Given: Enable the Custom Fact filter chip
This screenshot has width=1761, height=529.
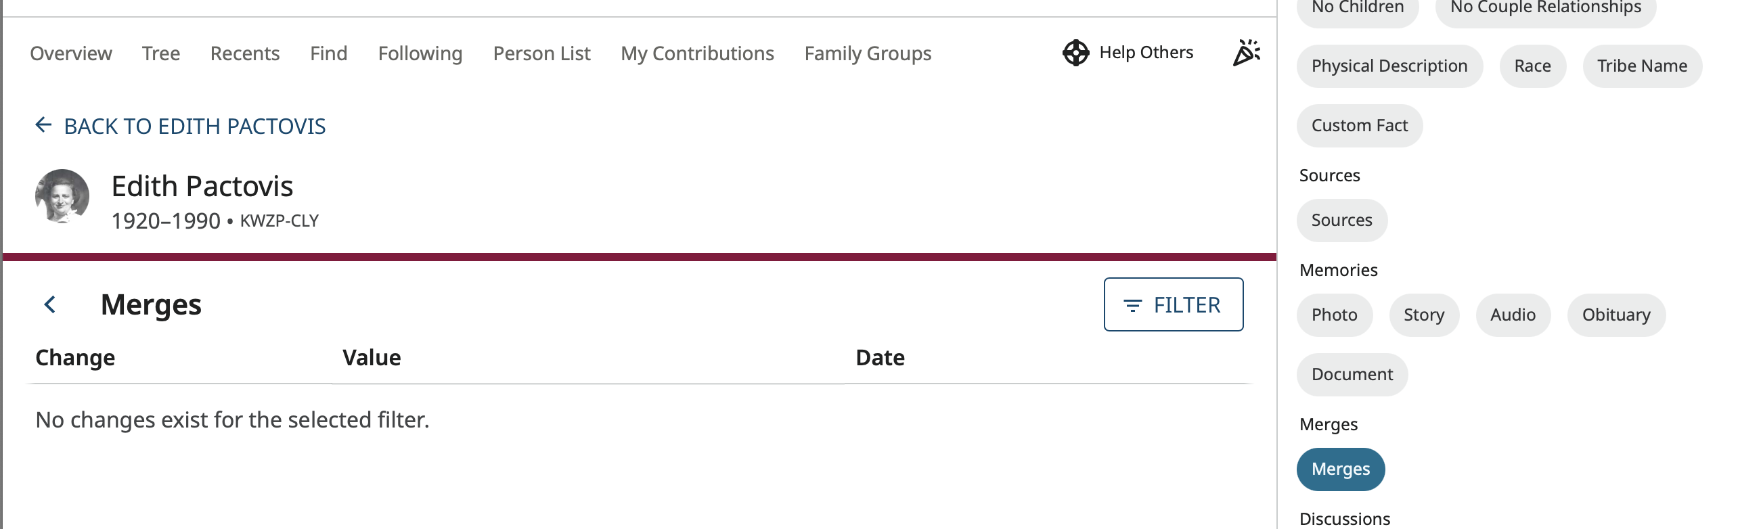Looking at the screenshot, I should point(1359,126).
